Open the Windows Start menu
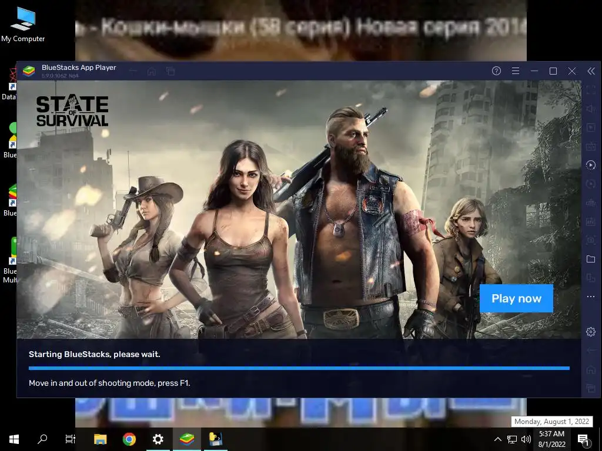 point(14,439)
